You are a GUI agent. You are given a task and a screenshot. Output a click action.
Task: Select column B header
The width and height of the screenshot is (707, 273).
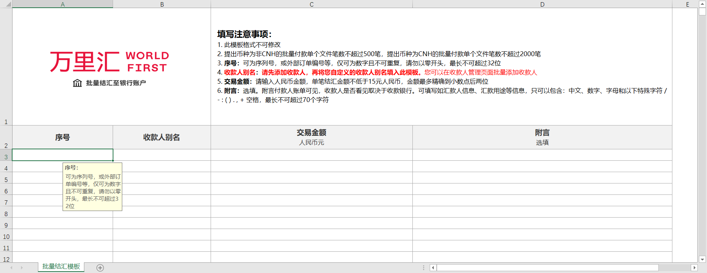[162, 4]
